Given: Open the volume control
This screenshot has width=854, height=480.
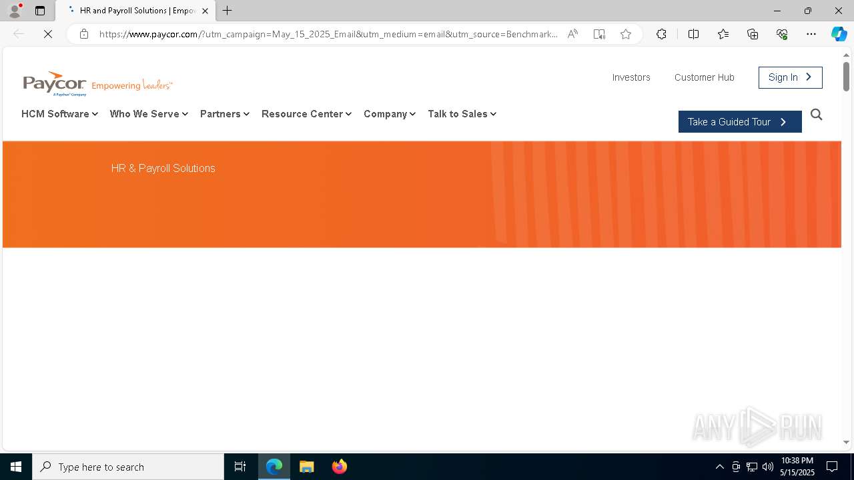Looking at the screenshot, I should [767, 467].
